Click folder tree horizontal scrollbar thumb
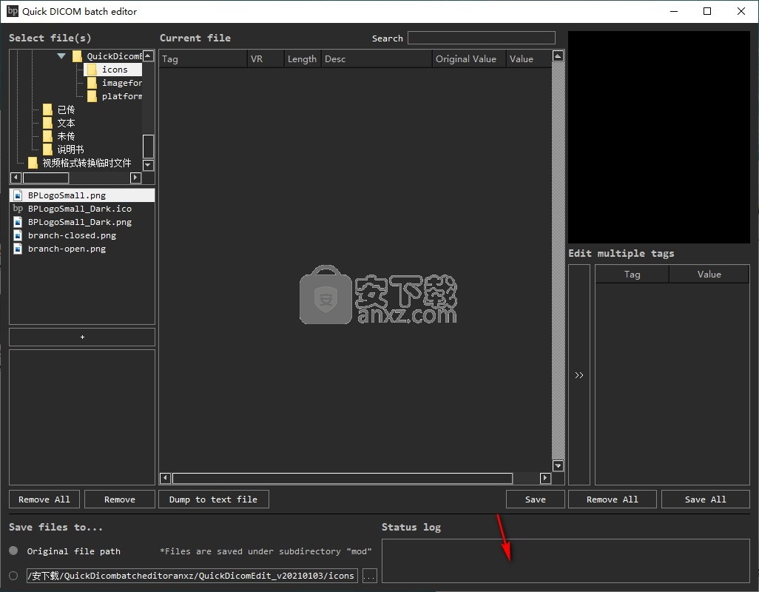This screenshot has height=592, width=759. coord(46,178)
